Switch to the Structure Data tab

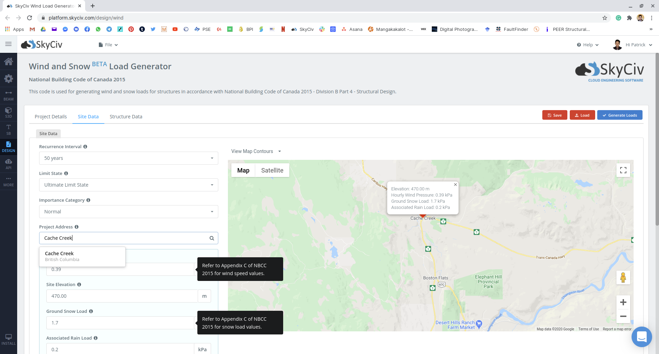tap(126, 117)
